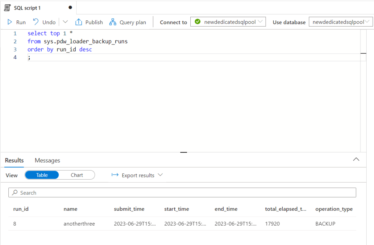This screenshot has height=245, width=374.
Task: Click the Export results arrow icon
Action: pos(115,175)
